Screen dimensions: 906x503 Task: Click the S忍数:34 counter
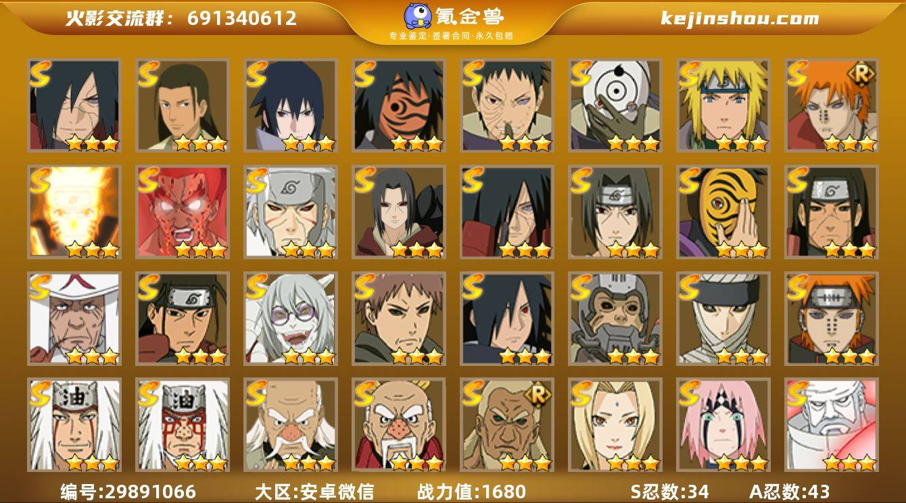tap(669, 491)
